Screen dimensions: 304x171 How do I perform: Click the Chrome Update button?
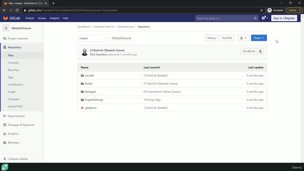(294, 10)
